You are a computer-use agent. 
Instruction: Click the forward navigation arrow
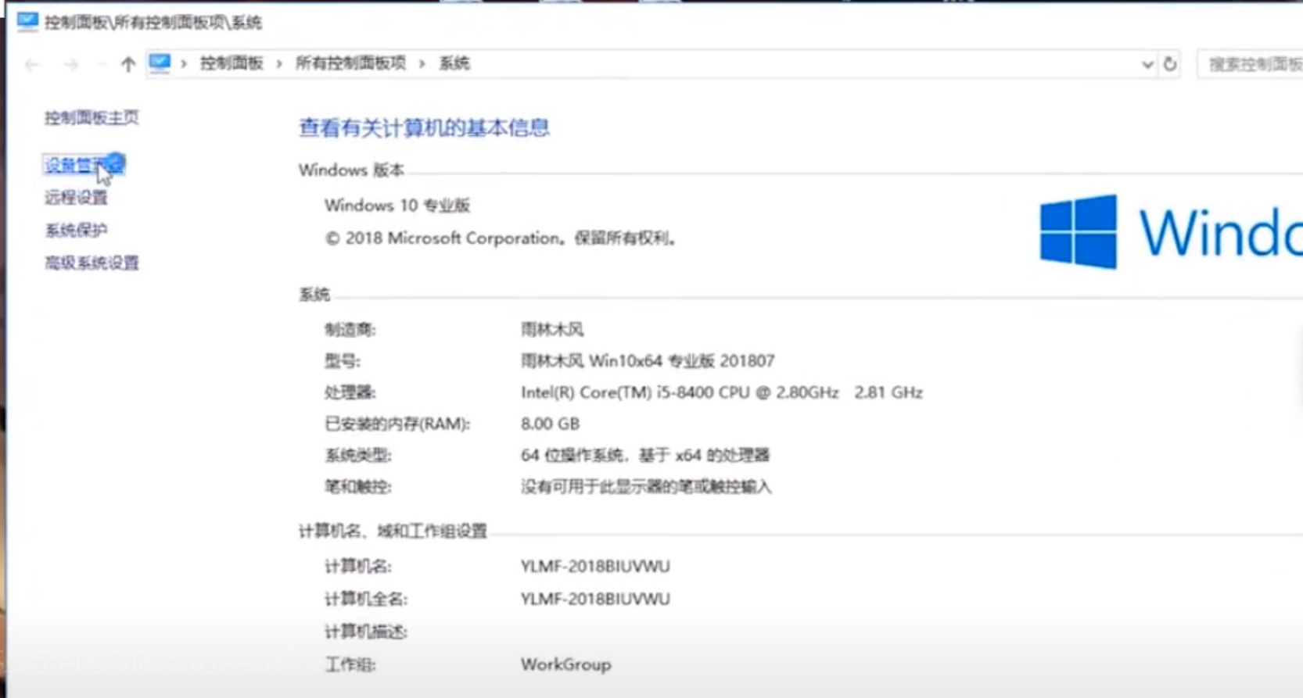coord(70,64)
